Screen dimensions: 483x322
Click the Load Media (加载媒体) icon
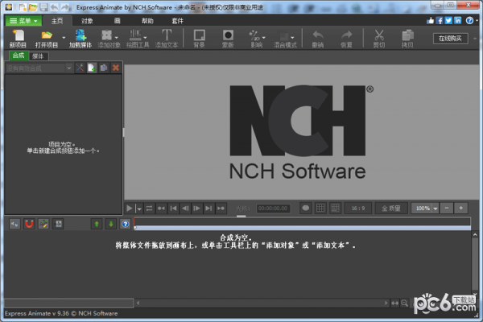click(80, 39)
